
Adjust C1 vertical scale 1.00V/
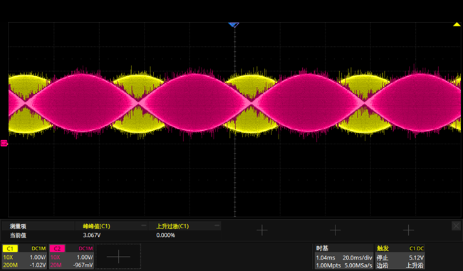[38, 257]
